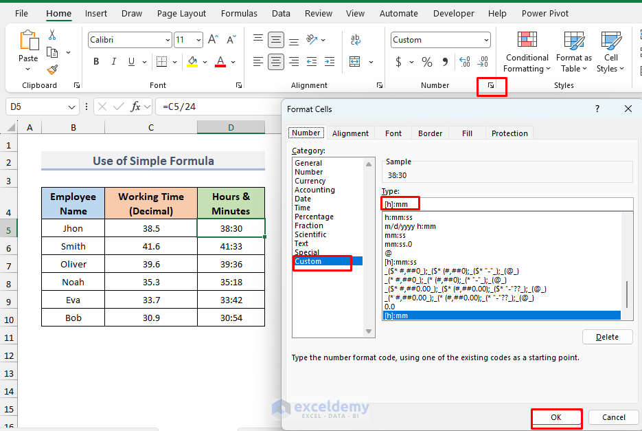The image size is (642, 431).
Task: Choose the [h]:mm:ss format code
Action: coord(400,262)
